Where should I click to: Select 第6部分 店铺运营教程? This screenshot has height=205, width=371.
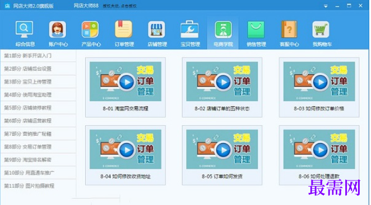(38, 121)
